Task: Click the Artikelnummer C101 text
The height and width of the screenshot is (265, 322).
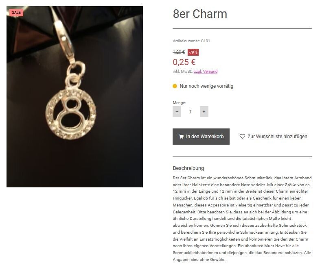Action: [191, 41]
